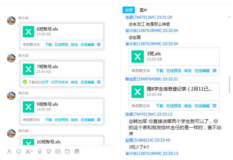
Task: Click the 6班账号.xls Excel file icon
Action: (28, 32)
